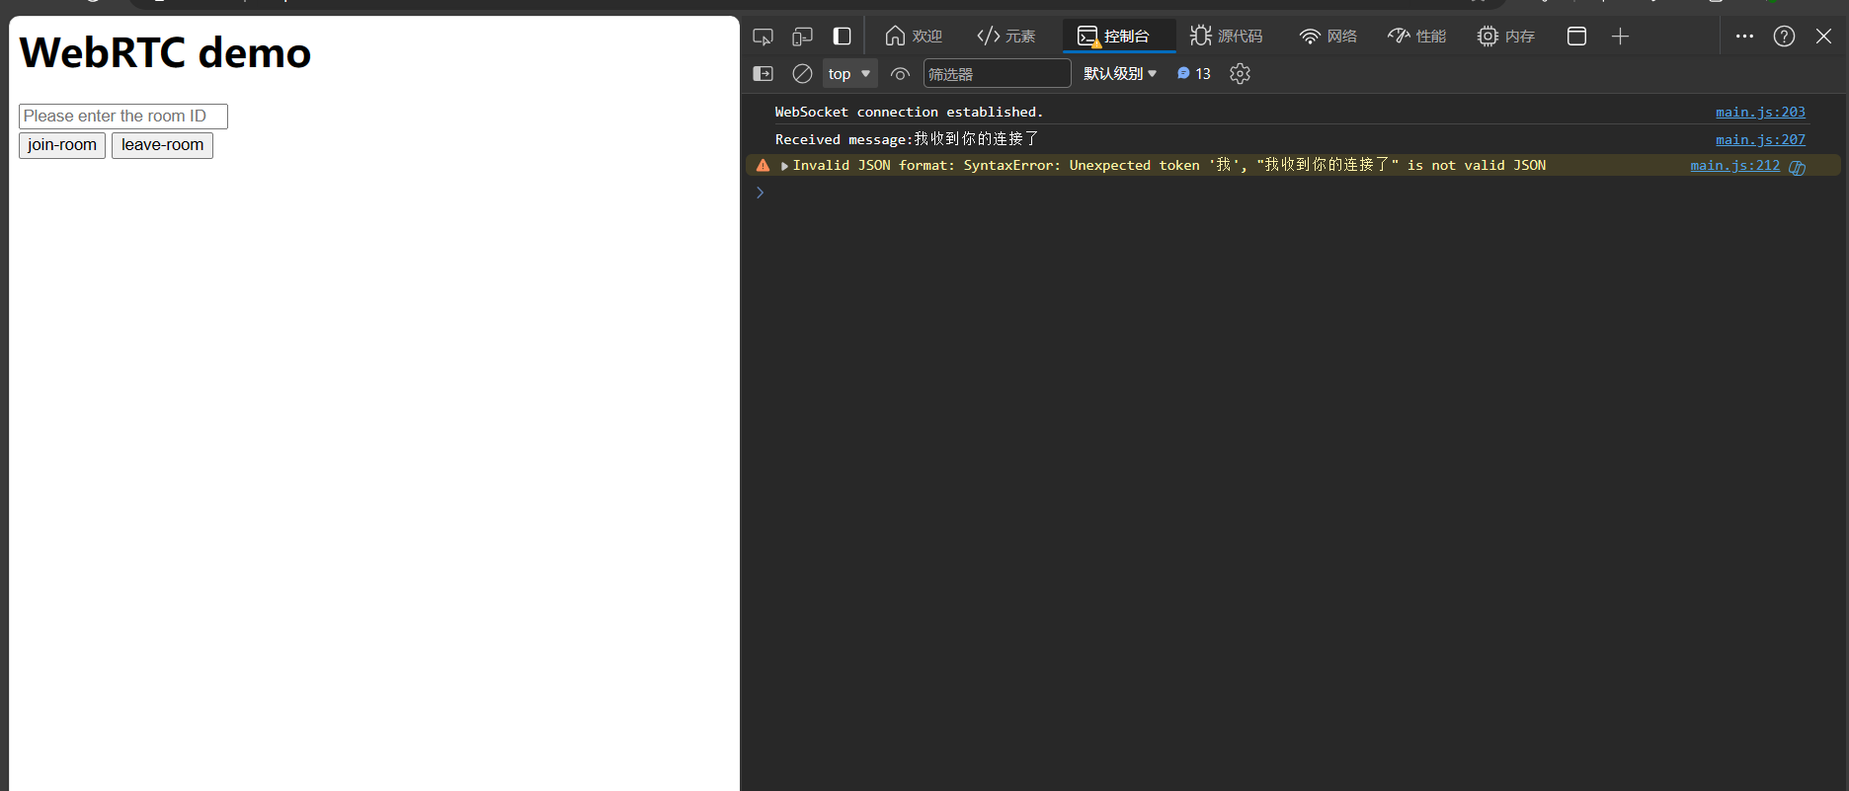Create live expression with eye icon
This screenshot has width=1849, height=791.
click(x=900, y=74)
